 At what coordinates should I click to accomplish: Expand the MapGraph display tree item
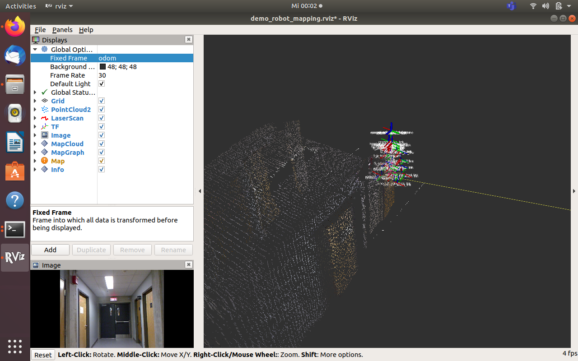[35, 153]
